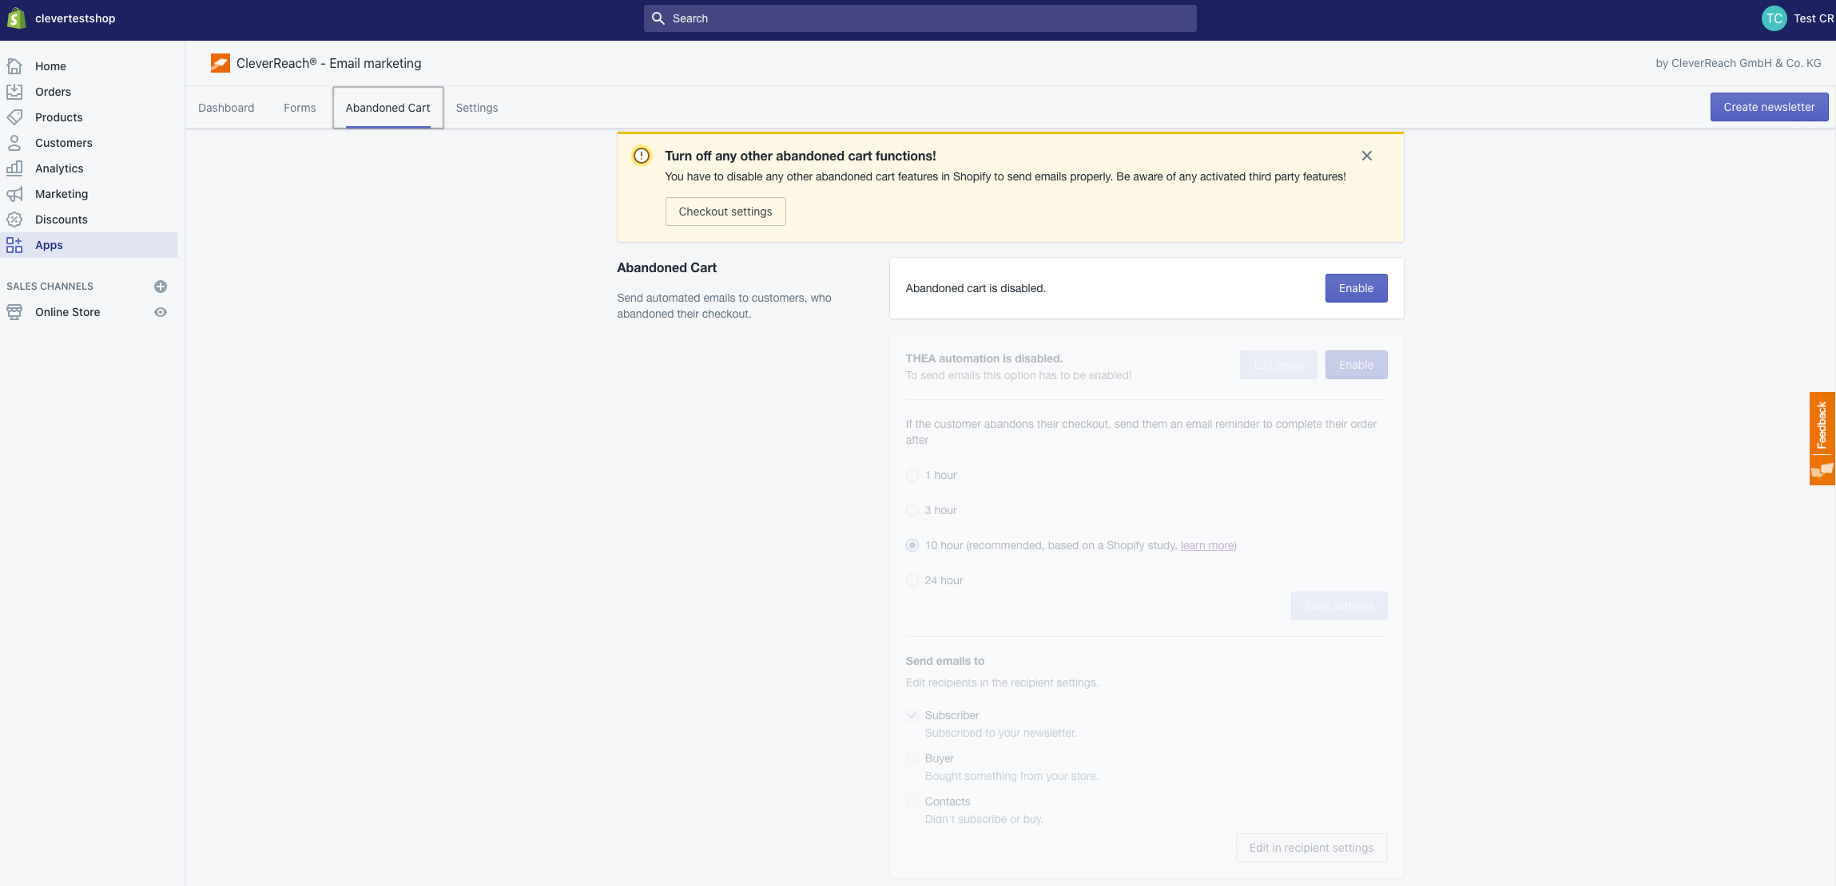
Task: Click the Orders inbox icon
Action: 14,92
